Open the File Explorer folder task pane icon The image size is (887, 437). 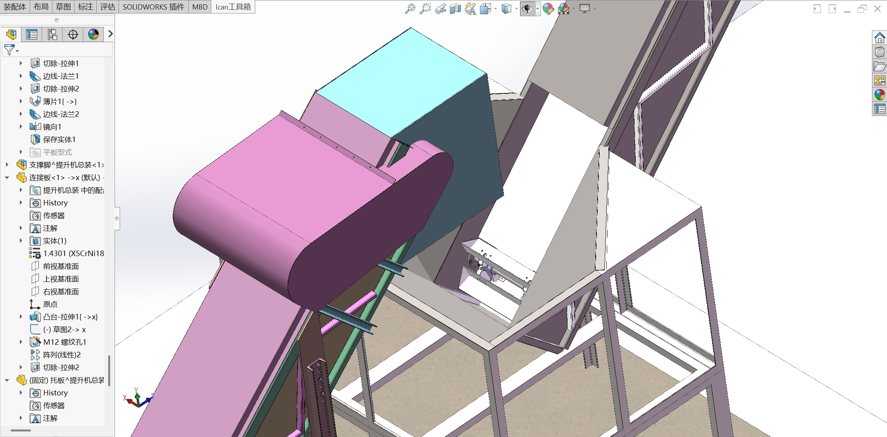click(879, 66)
